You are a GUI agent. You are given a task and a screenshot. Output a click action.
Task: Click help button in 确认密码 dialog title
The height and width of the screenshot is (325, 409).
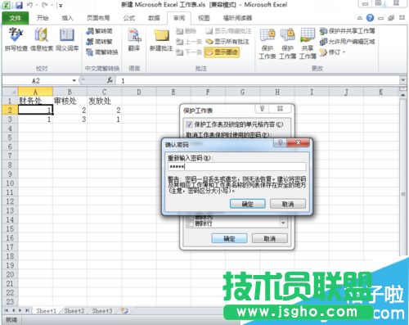click(281, 142)
